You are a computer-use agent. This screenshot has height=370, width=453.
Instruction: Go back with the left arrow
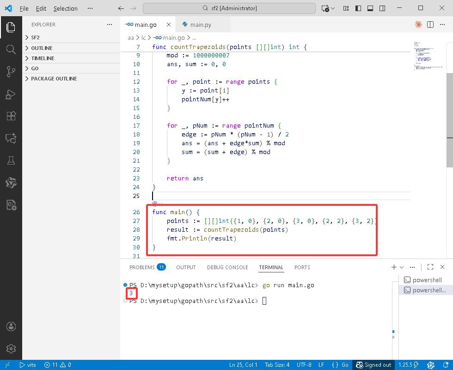click(x=121, y=8)
